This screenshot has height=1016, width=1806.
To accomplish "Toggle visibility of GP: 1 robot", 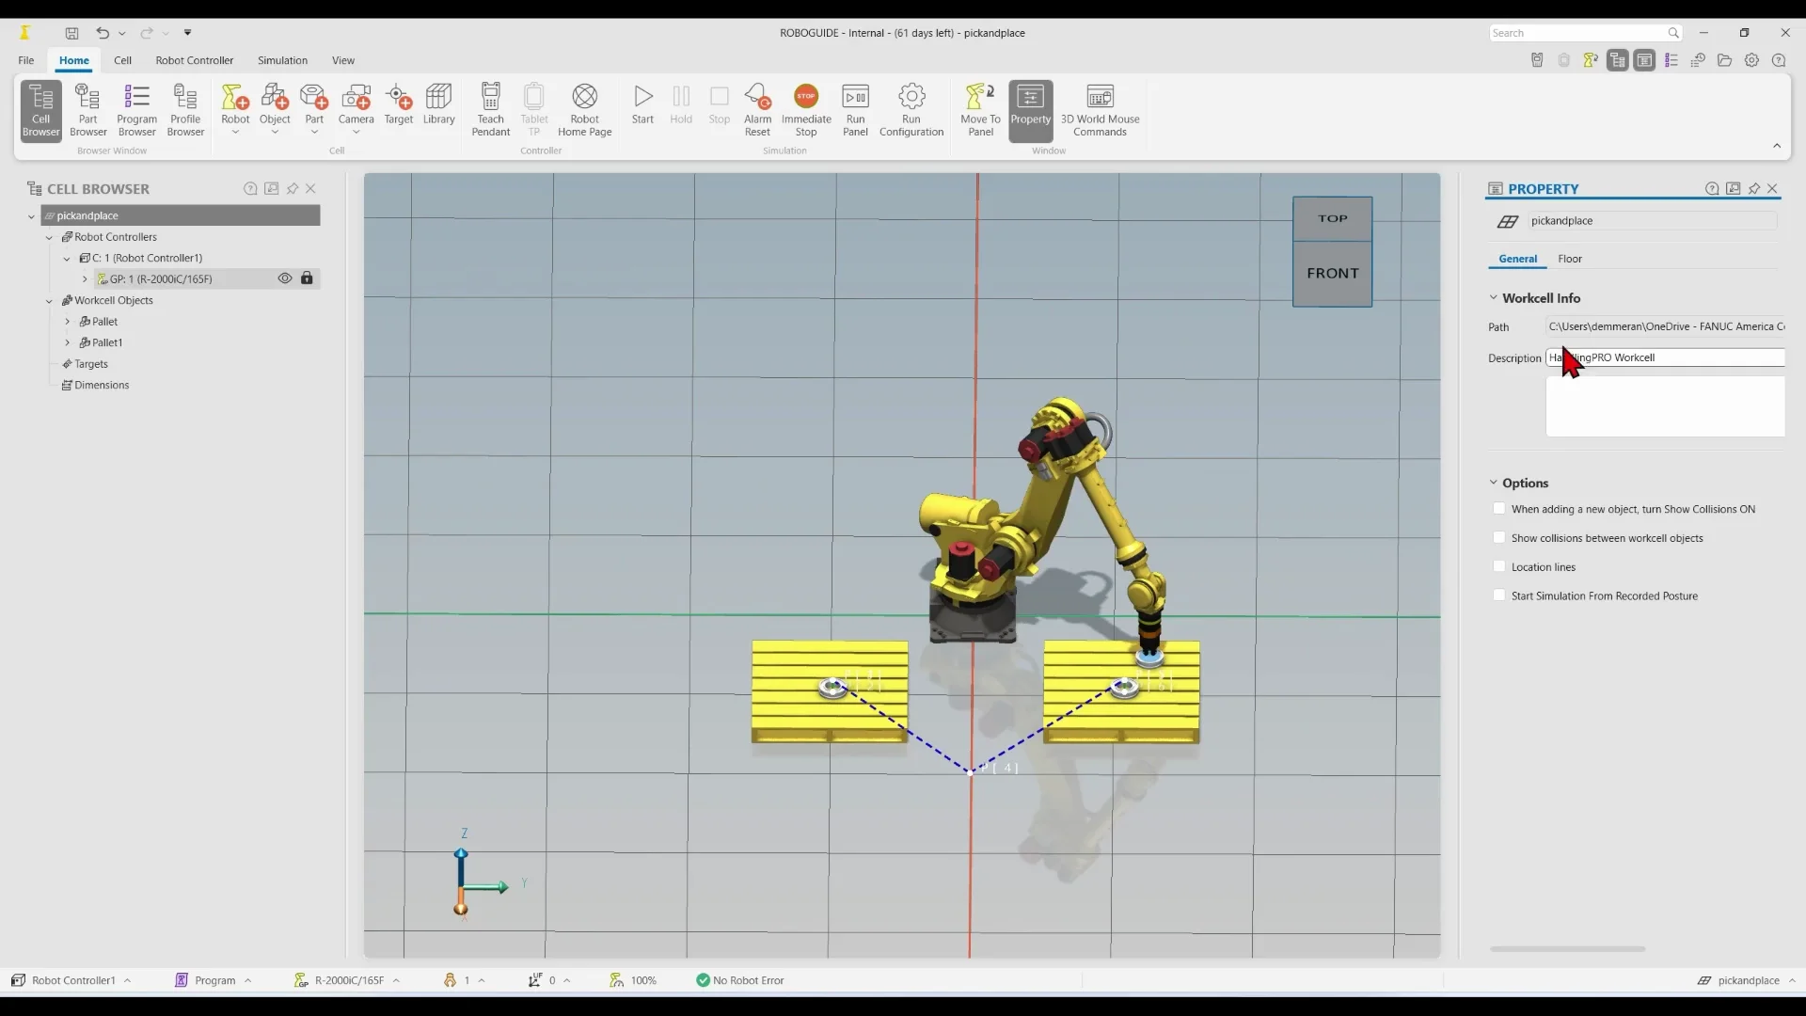I will (x=285, y=278).
